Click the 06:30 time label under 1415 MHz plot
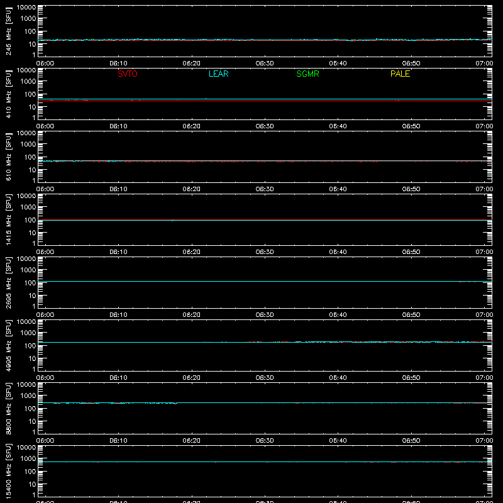The width and height of the screenshot is (503, 503). [265, 252]
